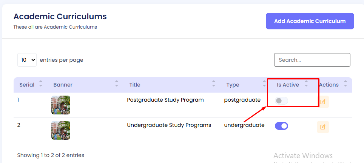Sort by Is Active column arrows

306,84
